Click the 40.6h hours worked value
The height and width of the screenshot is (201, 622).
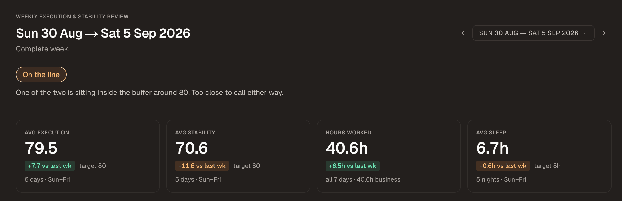[x=347, y=148]
